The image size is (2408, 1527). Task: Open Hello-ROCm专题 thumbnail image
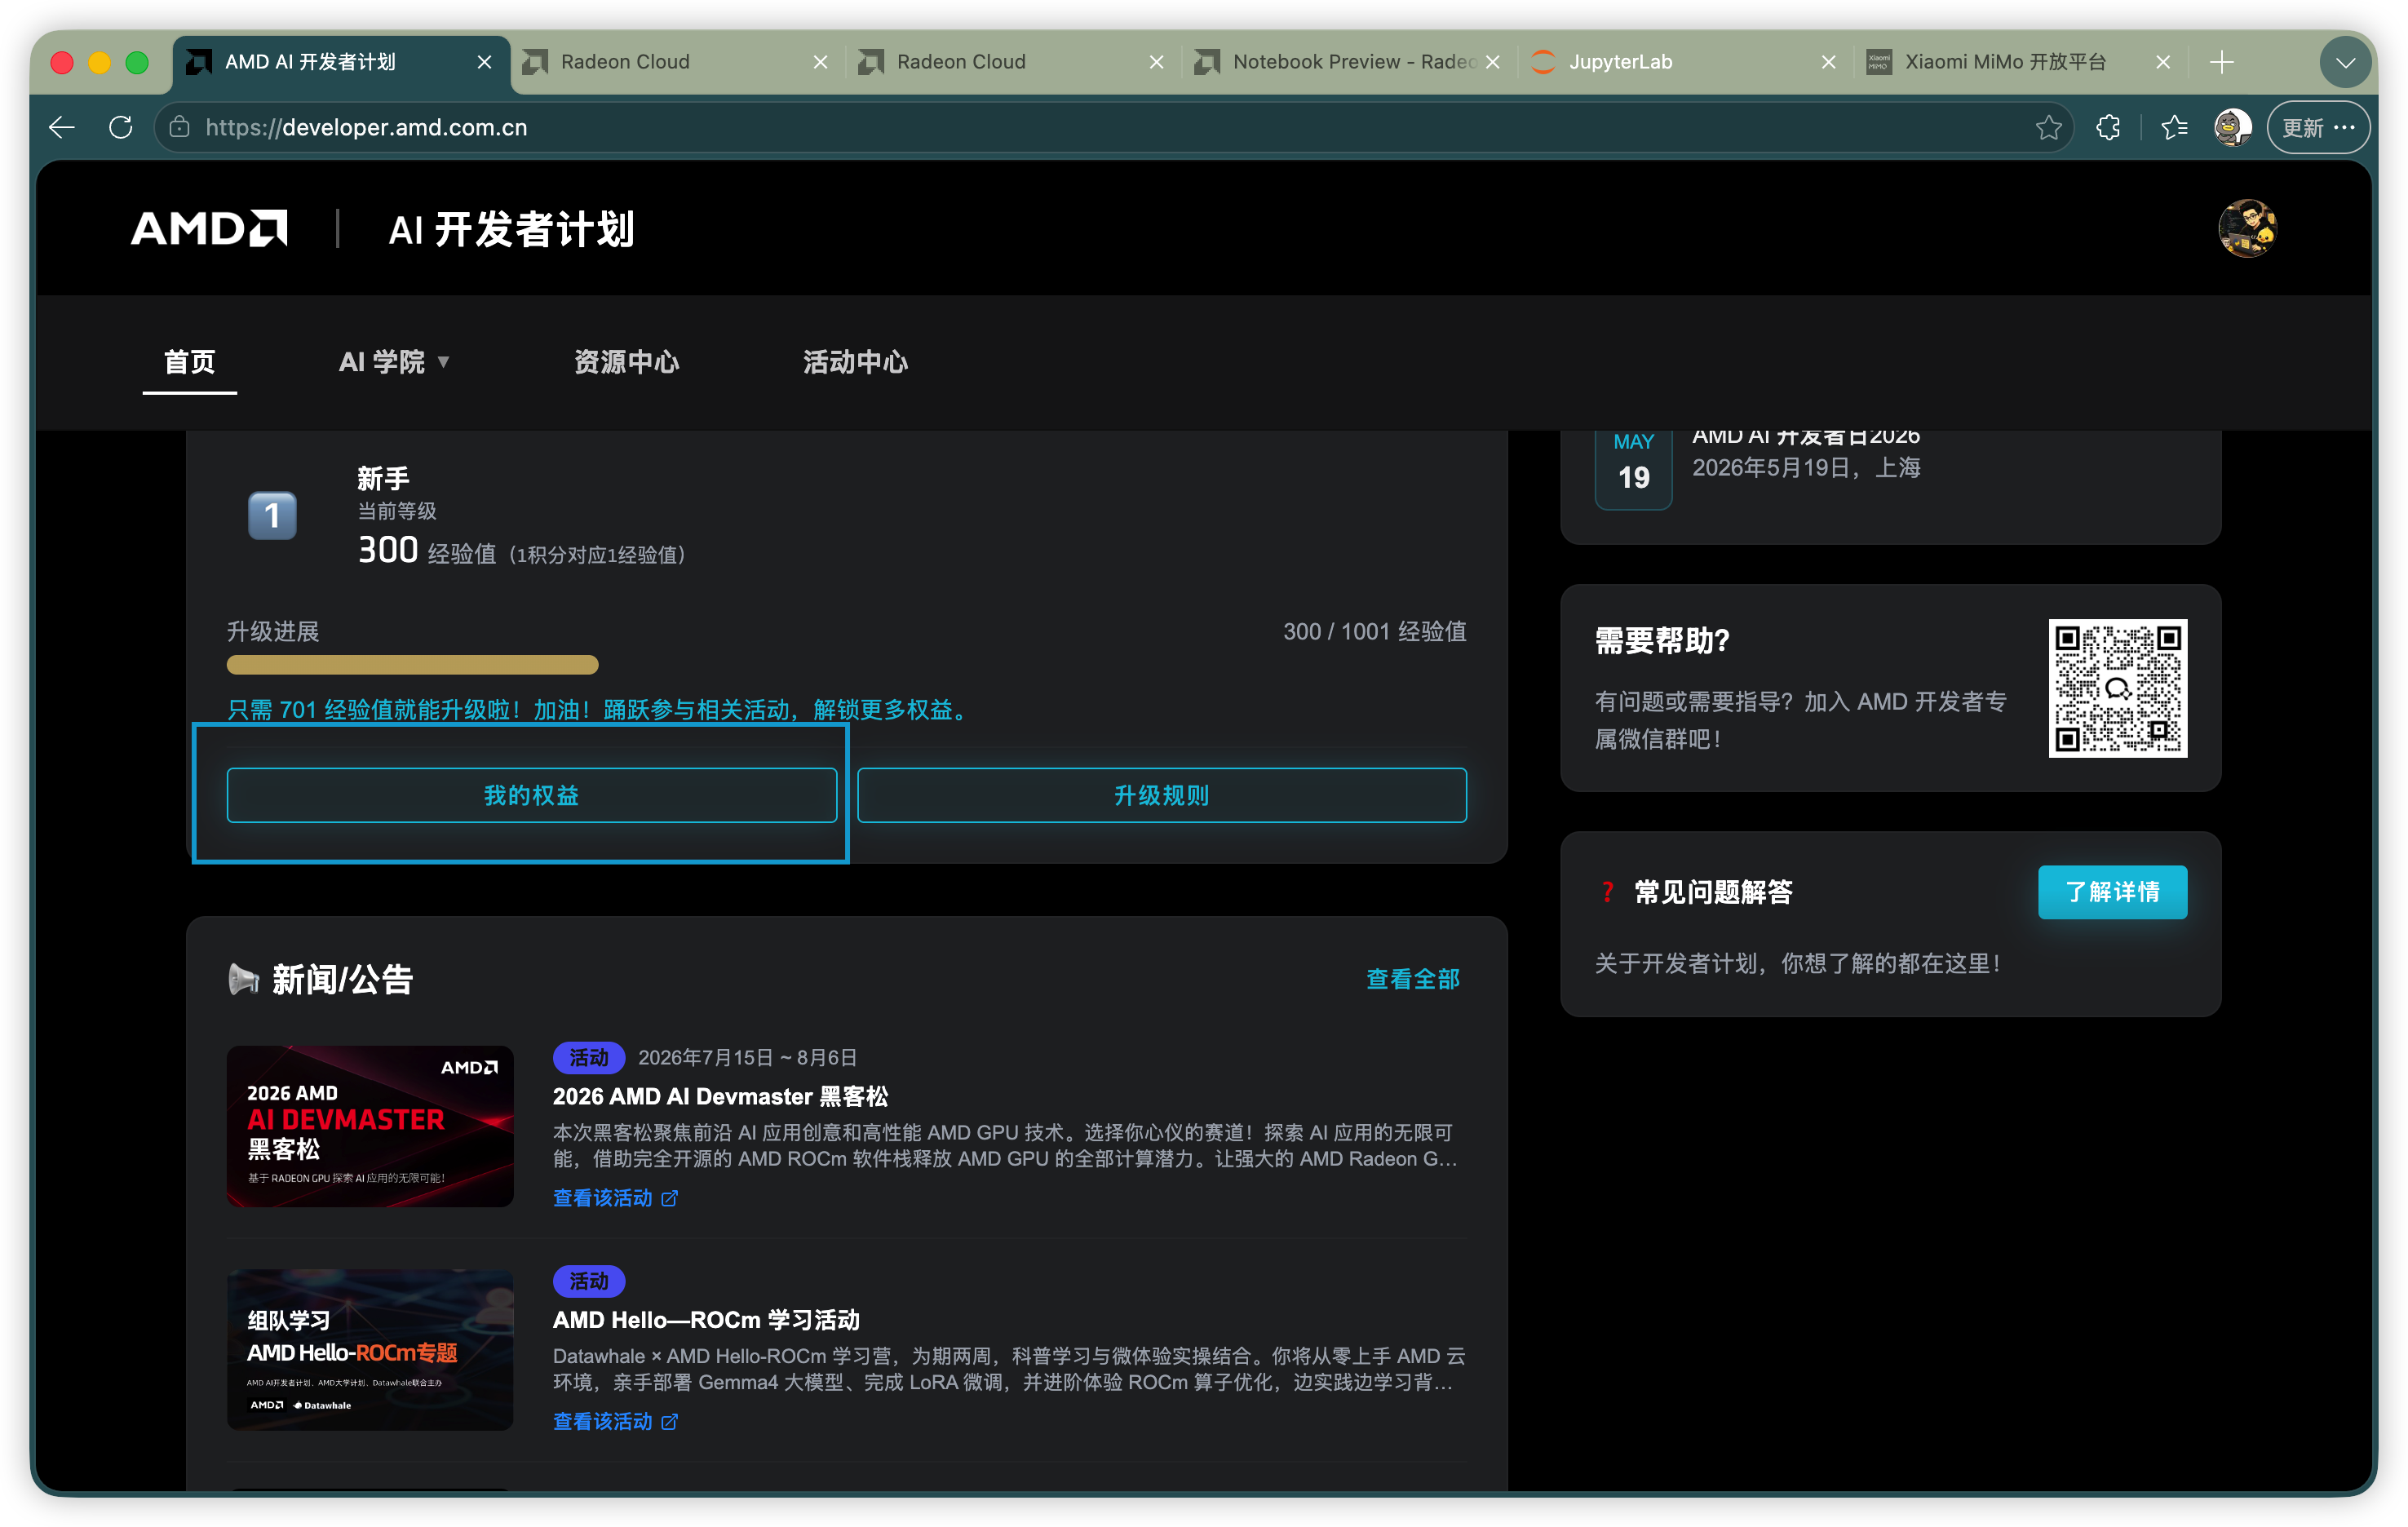click(370, 1349)
